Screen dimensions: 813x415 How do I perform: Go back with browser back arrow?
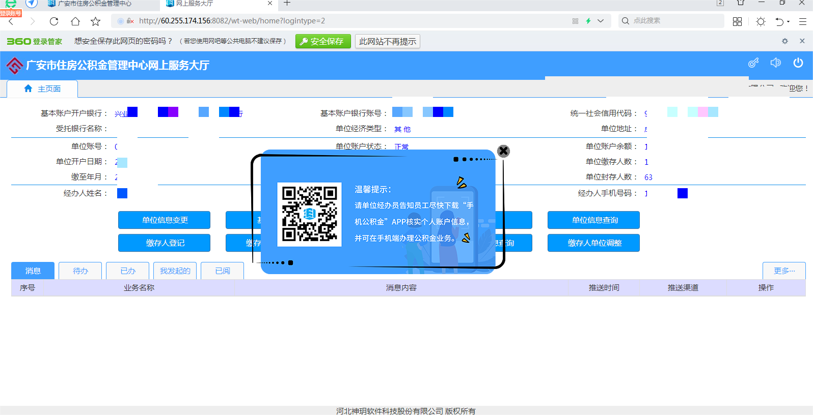[11, 21]
